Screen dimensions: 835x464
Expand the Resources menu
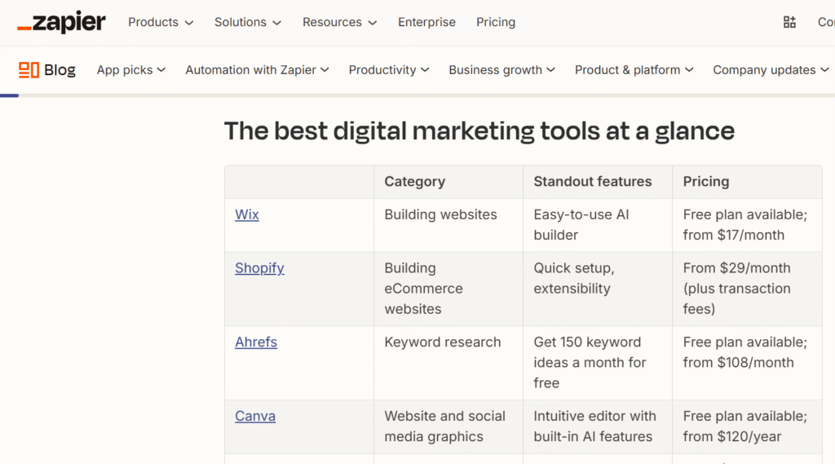tap(340, 22)
